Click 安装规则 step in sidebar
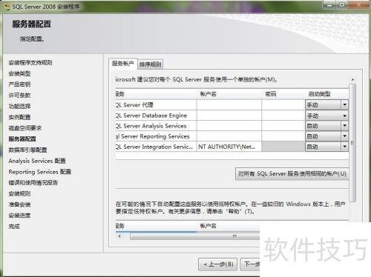The image size is (371, 277). [x=19, y=193]
